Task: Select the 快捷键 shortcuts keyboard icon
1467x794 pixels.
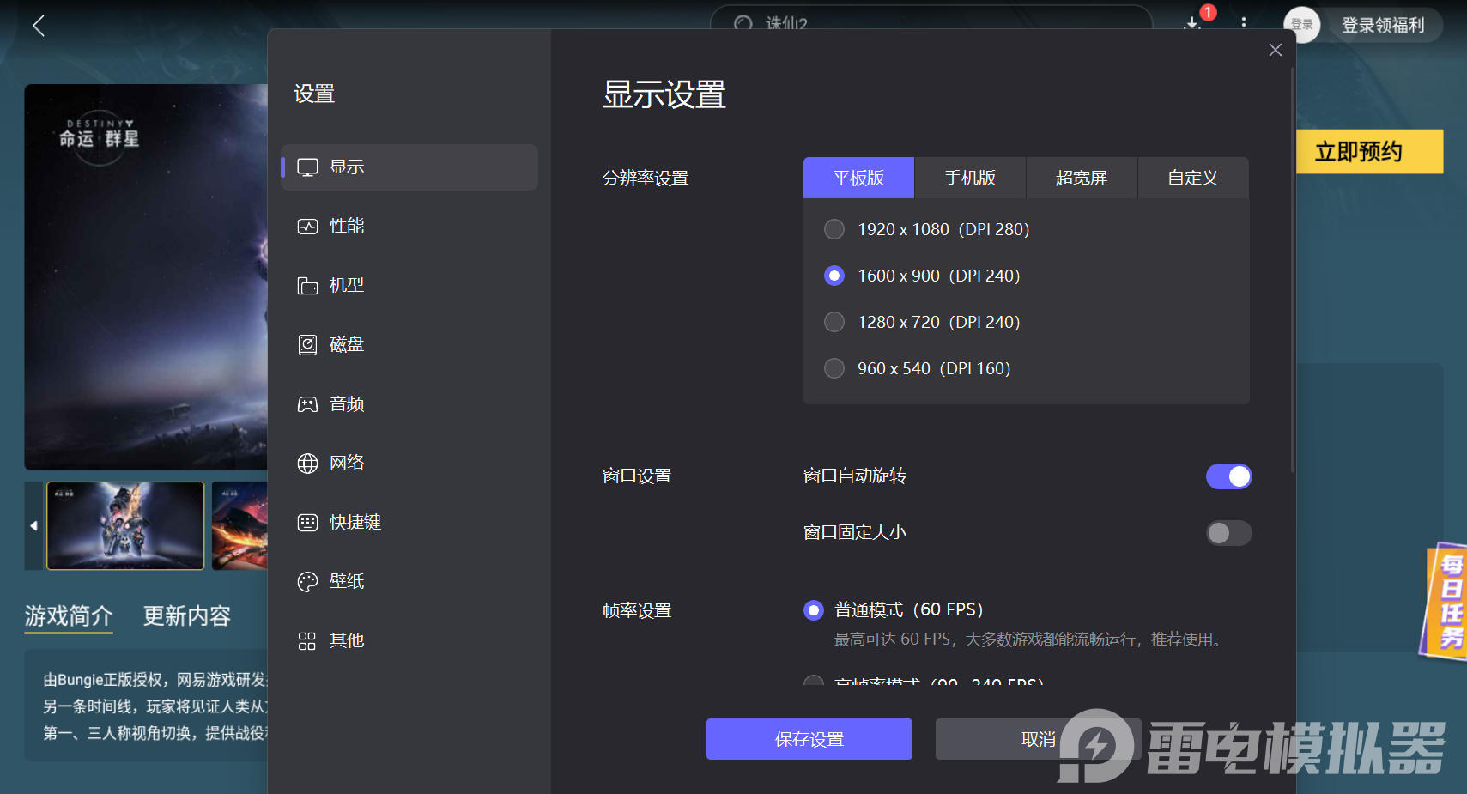Action: (x=307, y=523)
